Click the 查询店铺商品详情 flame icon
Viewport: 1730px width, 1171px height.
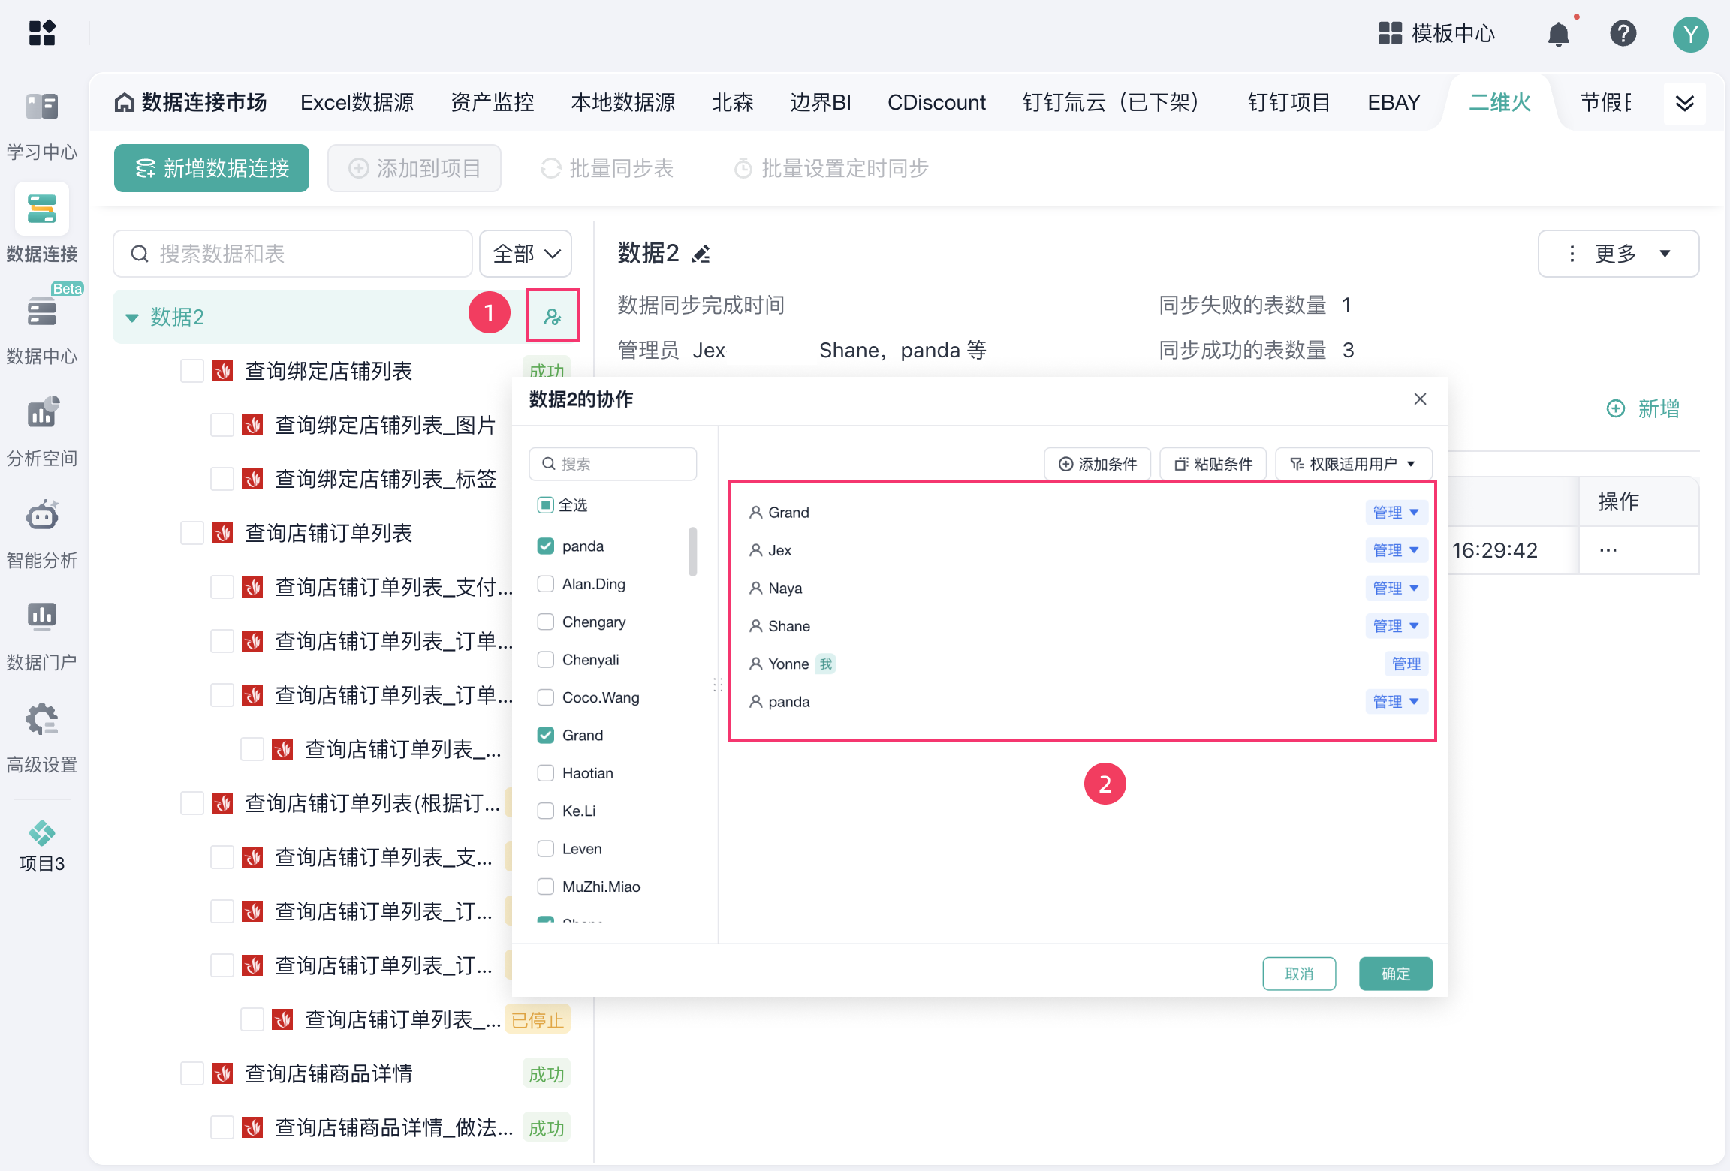(x=222, y=1073)
